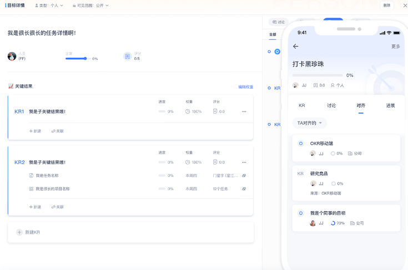Image resolution: width=408 pixels, height=270 pixels.
Task: Click the 关键结果 chart icon
Action: pyautogui.click(x=11, y=86)
